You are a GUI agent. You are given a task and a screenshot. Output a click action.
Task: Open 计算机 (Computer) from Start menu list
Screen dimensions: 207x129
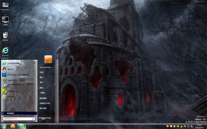[x=42, y=93]
